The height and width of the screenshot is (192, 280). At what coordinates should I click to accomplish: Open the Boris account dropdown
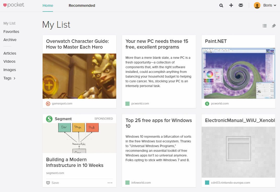click(270, 5)
